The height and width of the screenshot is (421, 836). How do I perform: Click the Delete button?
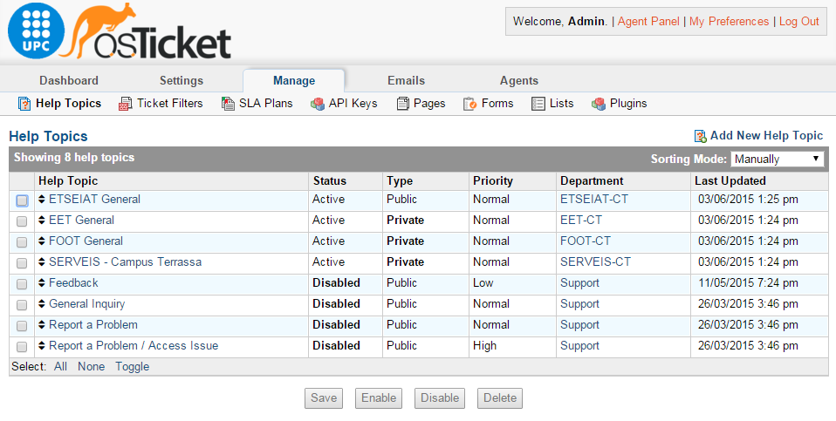coord(500,398)
